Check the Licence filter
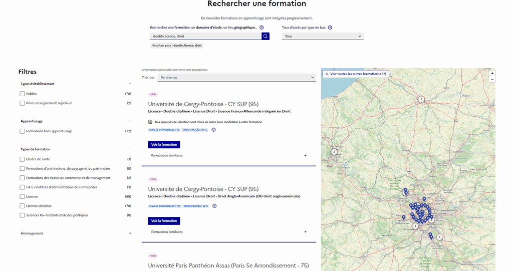The height and width of the screenshot is (271, 513). (22, 197)
